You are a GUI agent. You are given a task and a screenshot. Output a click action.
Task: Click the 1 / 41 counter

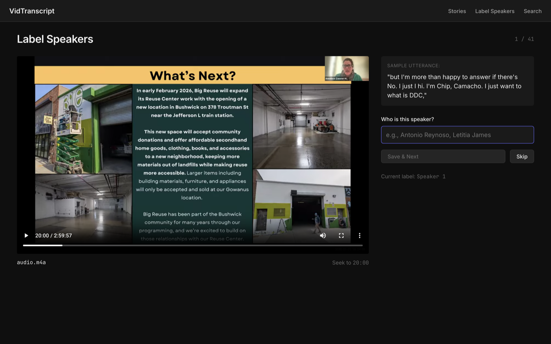[524, 39]
